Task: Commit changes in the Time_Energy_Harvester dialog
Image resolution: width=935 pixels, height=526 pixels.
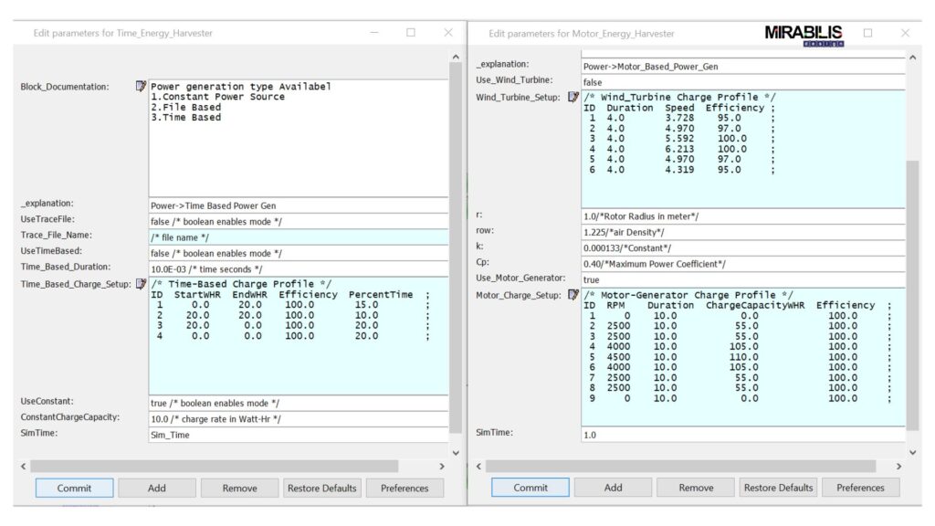Action: click(x=75, y=488)
